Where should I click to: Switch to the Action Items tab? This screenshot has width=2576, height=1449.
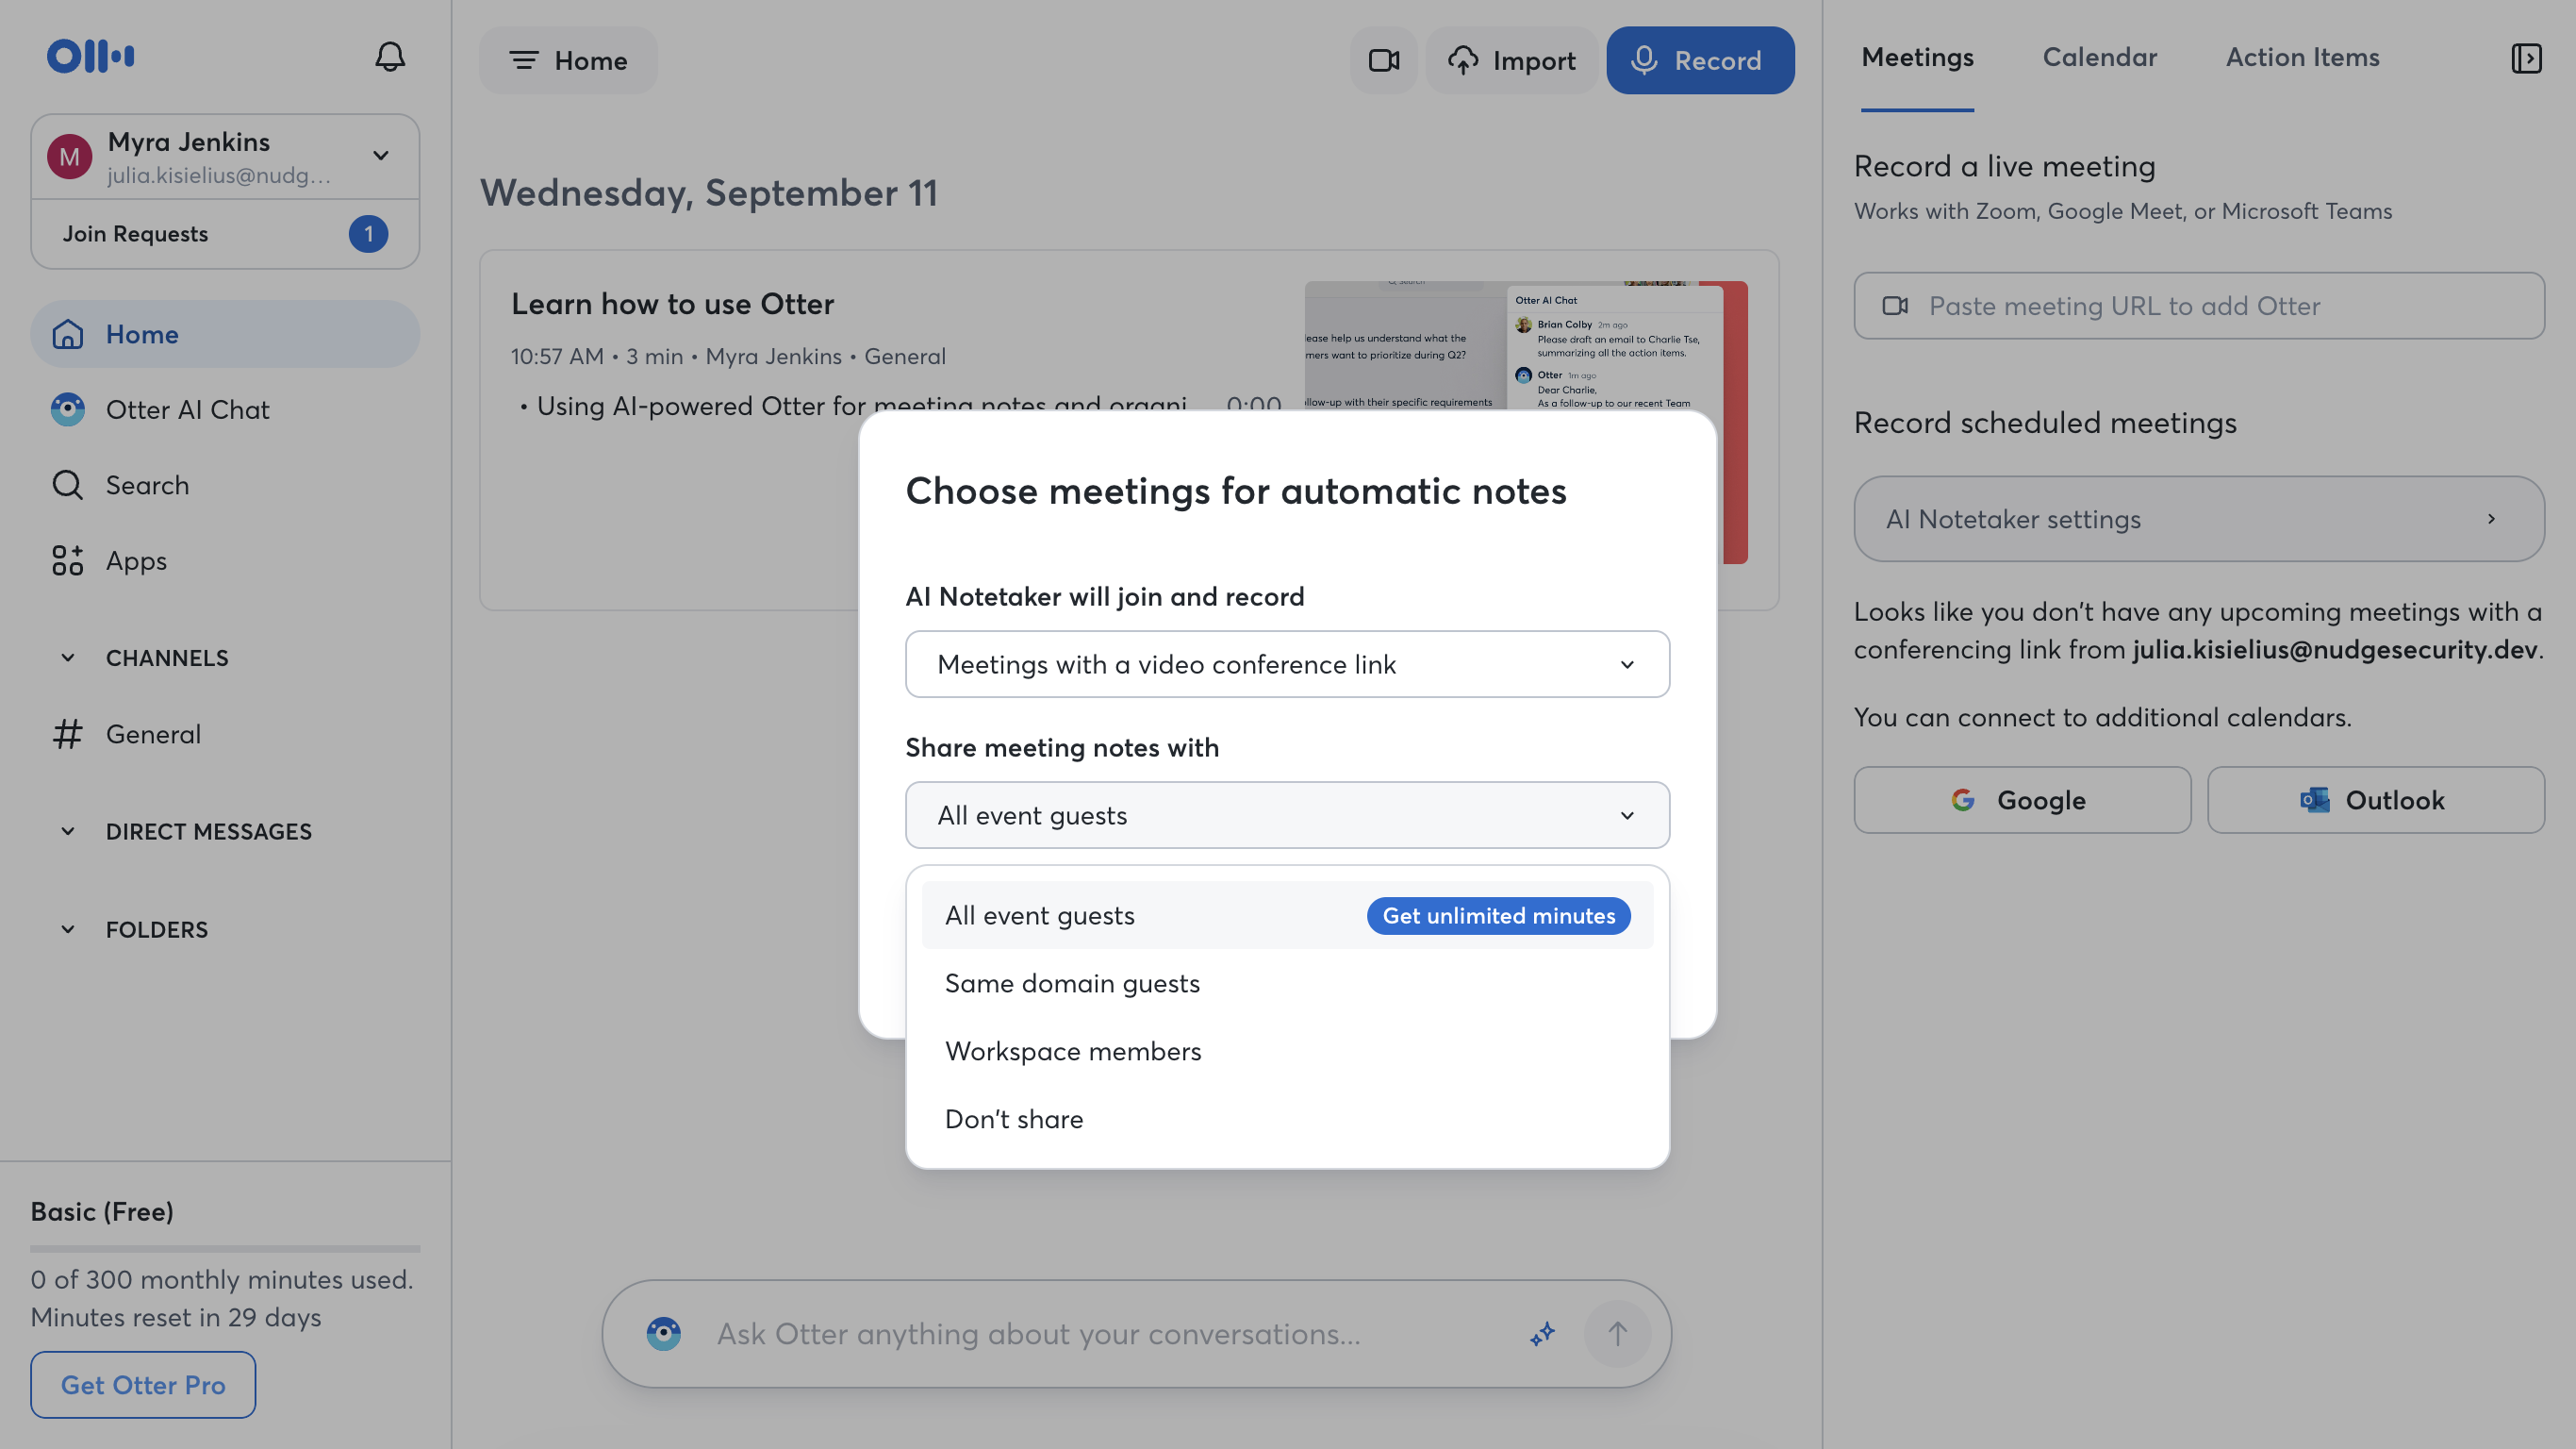tap(2302, 57)
